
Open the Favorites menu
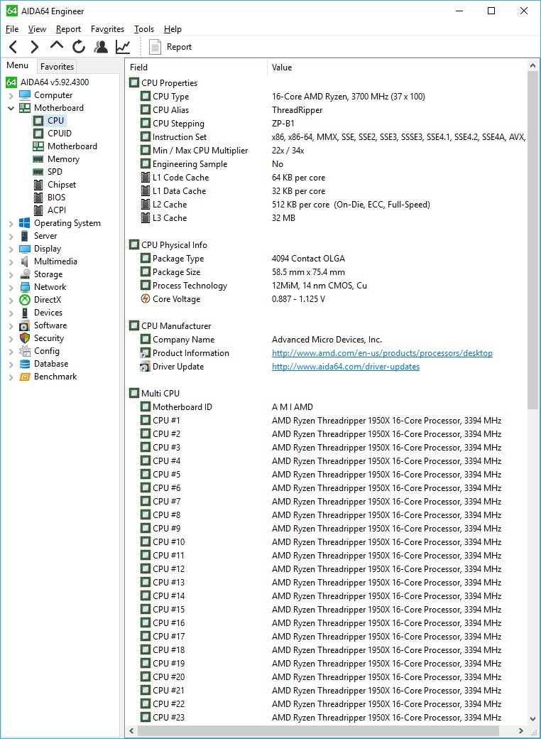pos(107,28)
